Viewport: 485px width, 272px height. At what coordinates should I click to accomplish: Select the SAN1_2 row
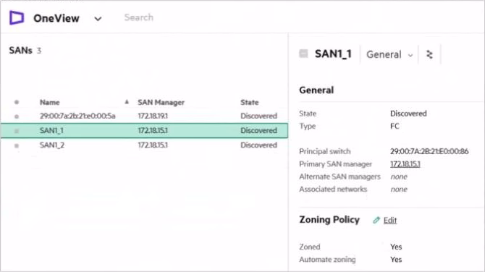coord(144,145)
